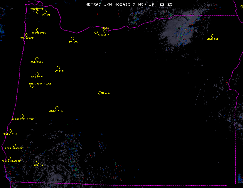
Task: Click the Boring station marker circle
Action: pyautogui.click(x=72, y=39)
